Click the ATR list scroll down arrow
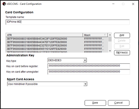The height and width of the screenshot is (109, 139). [x=110, y=51]
